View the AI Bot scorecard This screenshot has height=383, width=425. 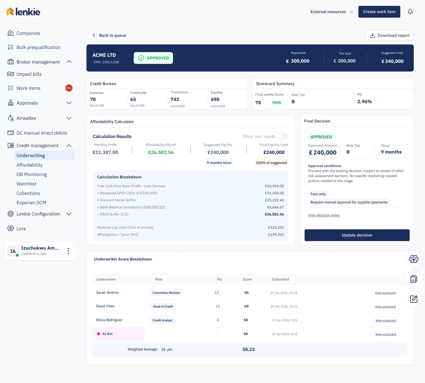(386, 334)
